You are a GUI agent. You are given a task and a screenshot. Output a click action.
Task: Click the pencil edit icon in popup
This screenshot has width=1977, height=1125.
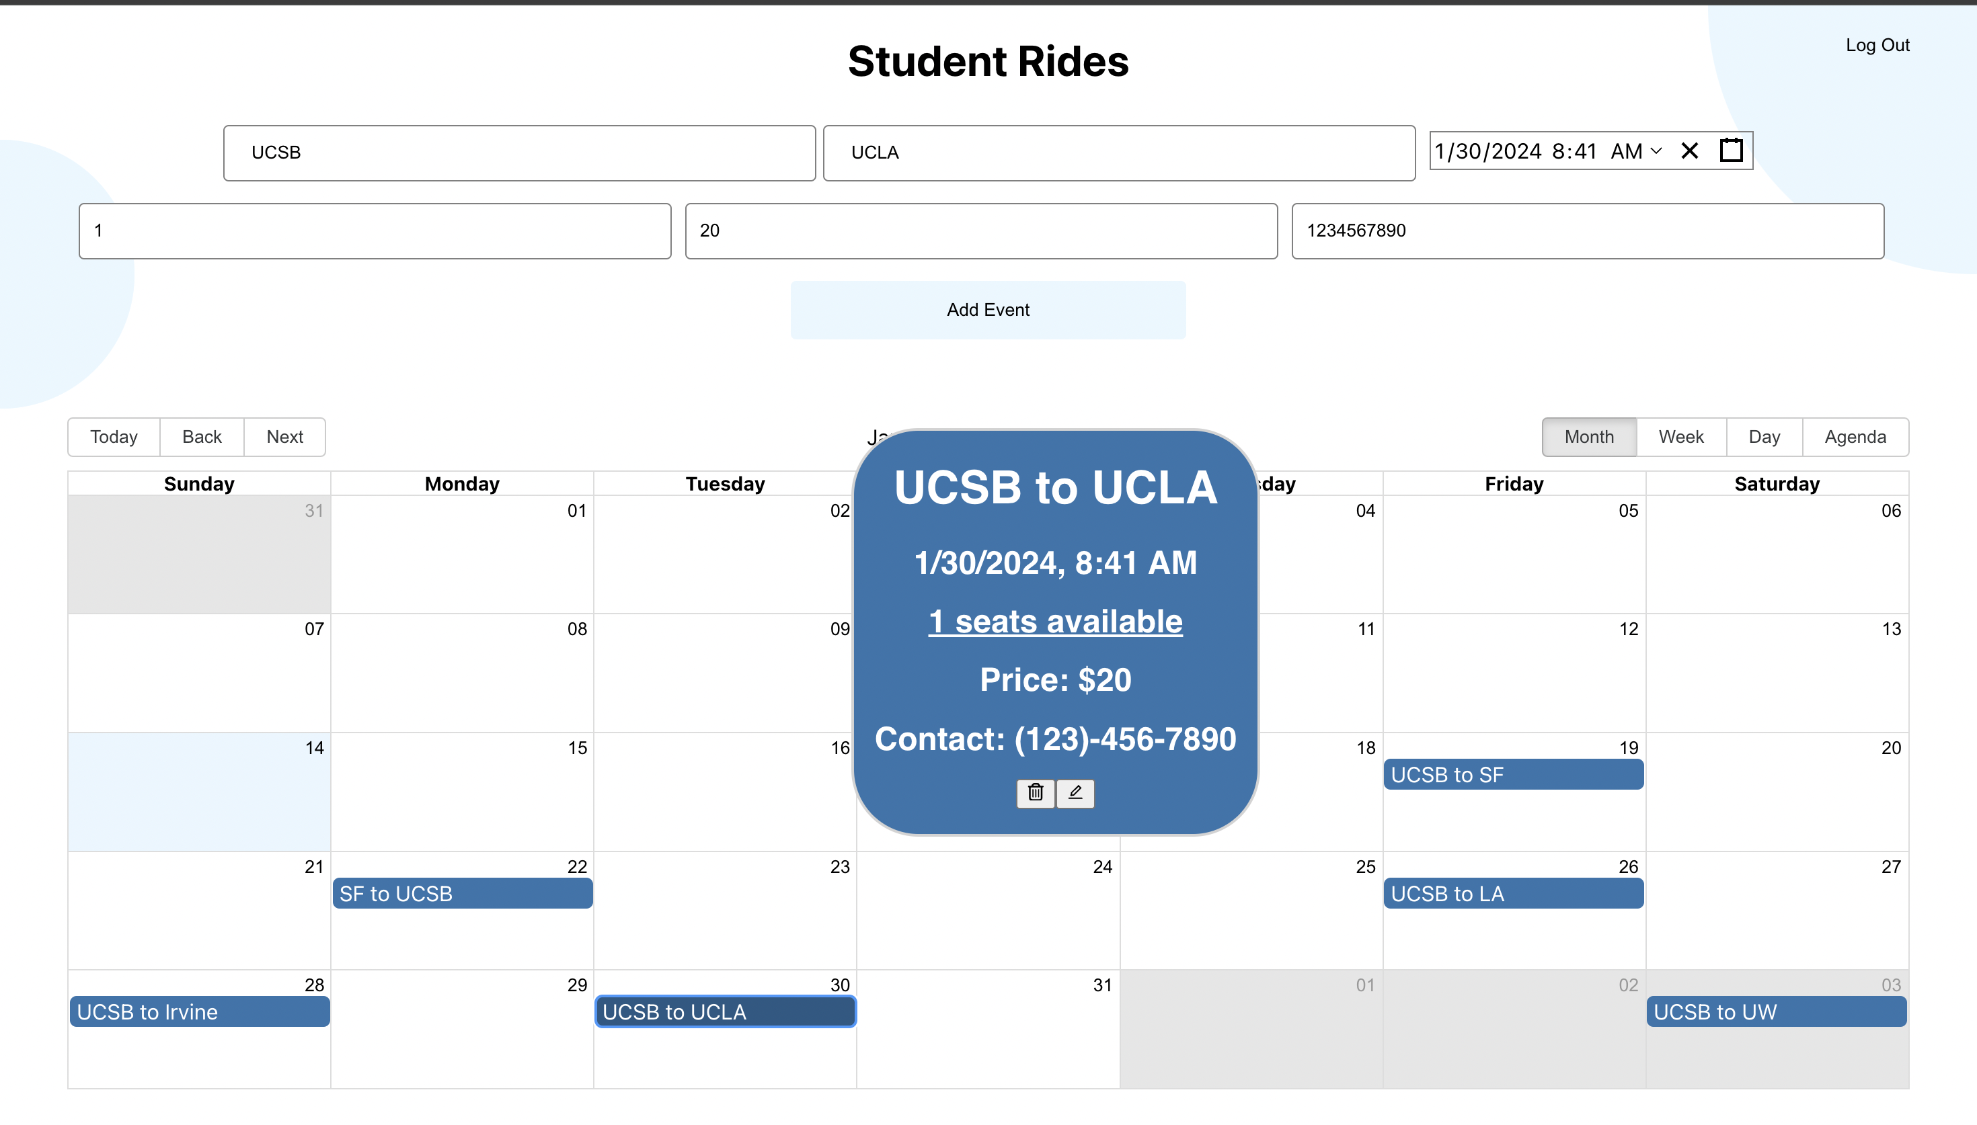[1075, 793]
